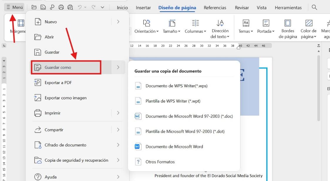Expand the Compartir submenu arrow

pyautogui.click(x=119, y=129)
